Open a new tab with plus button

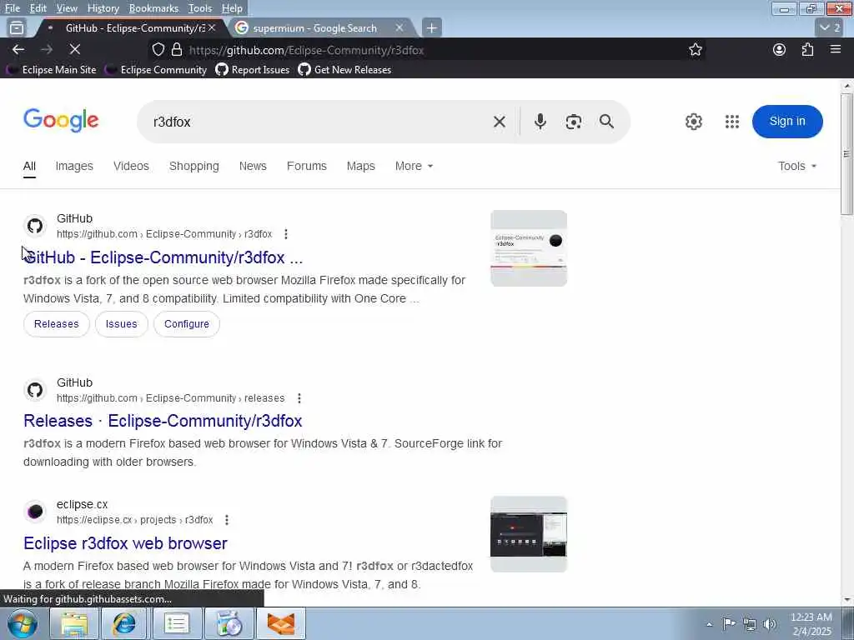(431, 27)
